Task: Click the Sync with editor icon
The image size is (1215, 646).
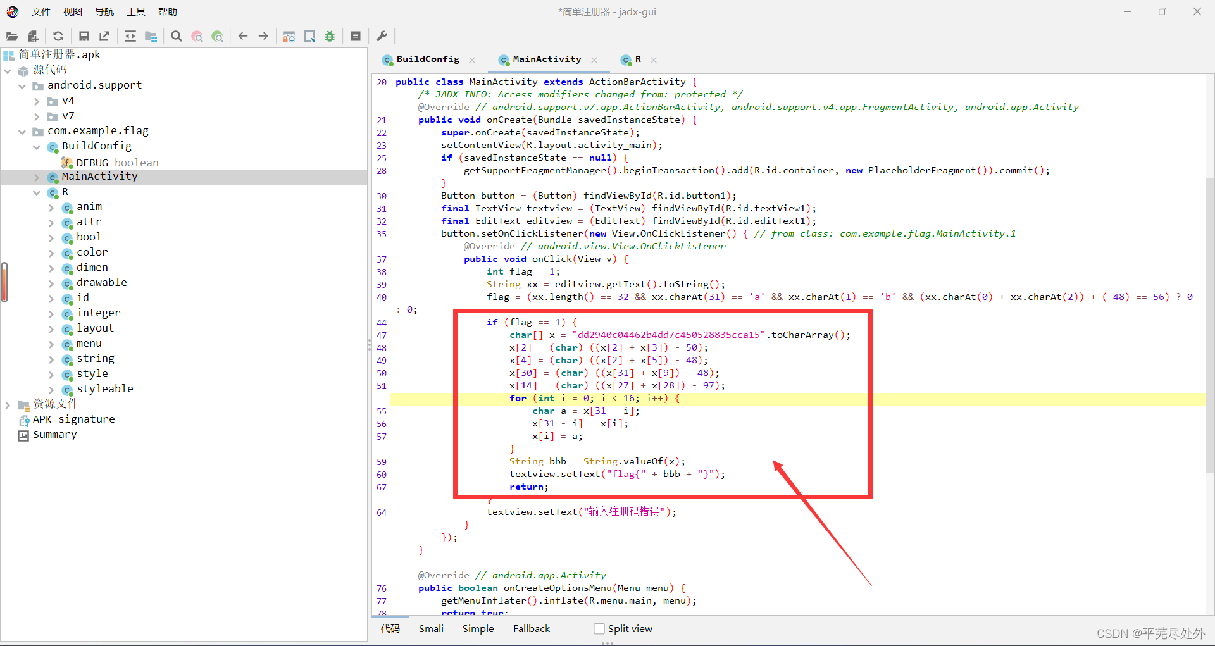Action: click(130, 37)
